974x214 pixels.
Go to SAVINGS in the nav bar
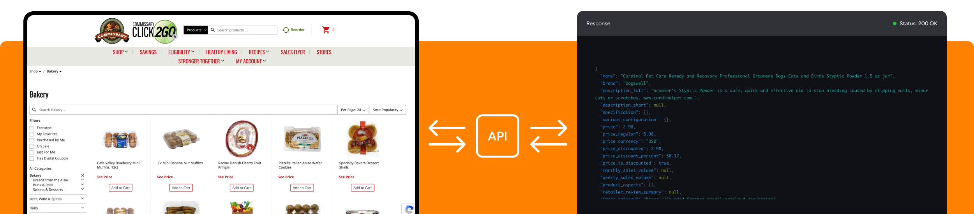pos(148,52)
